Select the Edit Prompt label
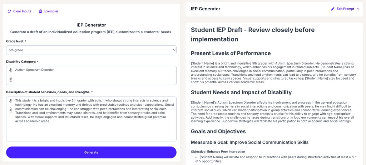 click(345, 9)
